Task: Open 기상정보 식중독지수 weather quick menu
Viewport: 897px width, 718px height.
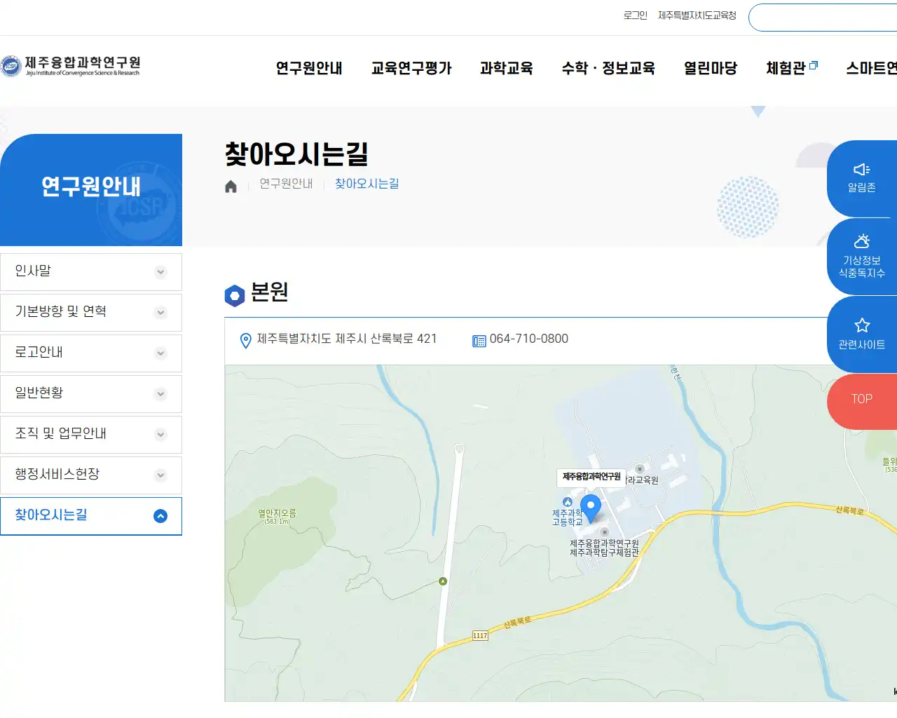Action: click(x=862, y=257)
